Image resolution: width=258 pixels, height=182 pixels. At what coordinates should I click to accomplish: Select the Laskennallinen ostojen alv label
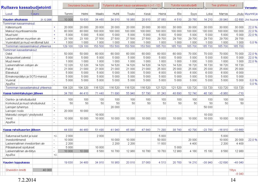pyautogui.click(x=22, y=65)
